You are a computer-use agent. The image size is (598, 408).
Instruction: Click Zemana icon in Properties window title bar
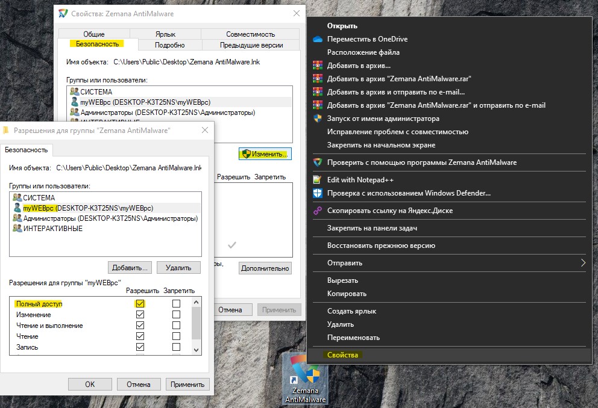(x=63, y=14)
